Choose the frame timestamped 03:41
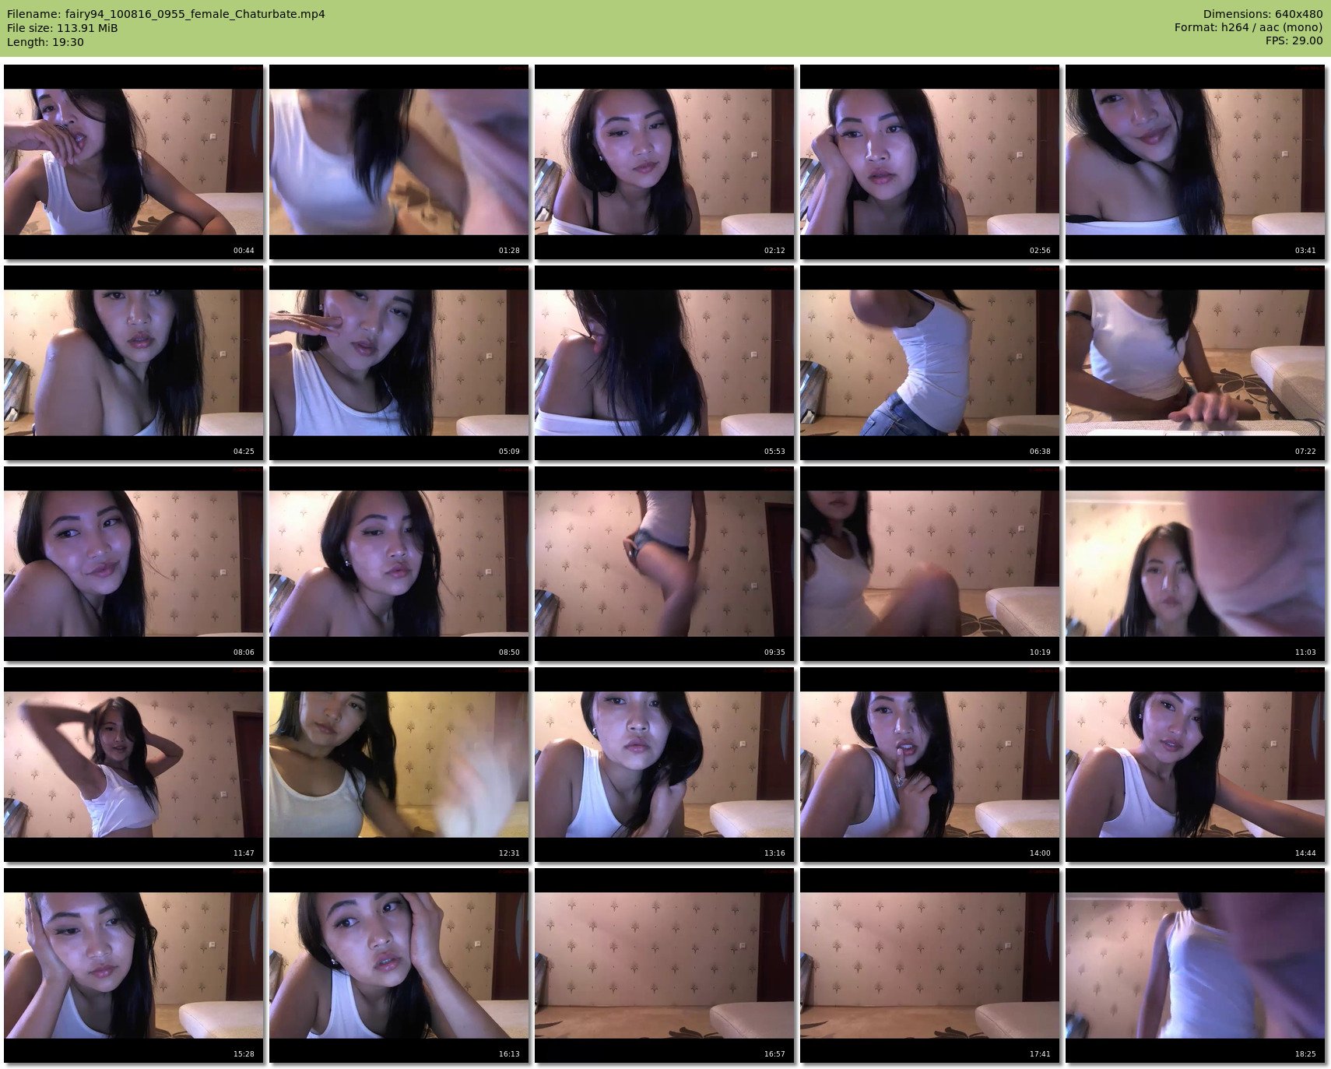Image resolution: width=1331 pixels, height=1069 pixels. [1195, 162]
